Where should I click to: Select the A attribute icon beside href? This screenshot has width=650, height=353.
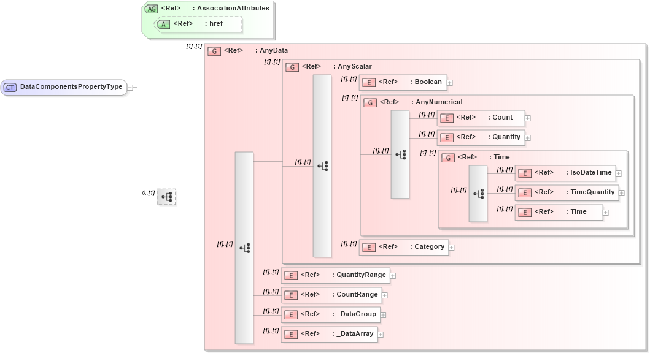163,24
